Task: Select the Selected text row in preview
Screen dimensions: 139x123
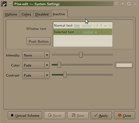Action: [x=83, y=32]
